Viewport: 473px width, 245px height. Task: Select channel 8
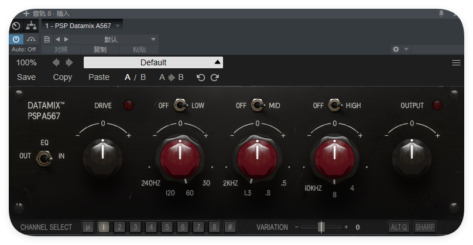pos(214,227)
